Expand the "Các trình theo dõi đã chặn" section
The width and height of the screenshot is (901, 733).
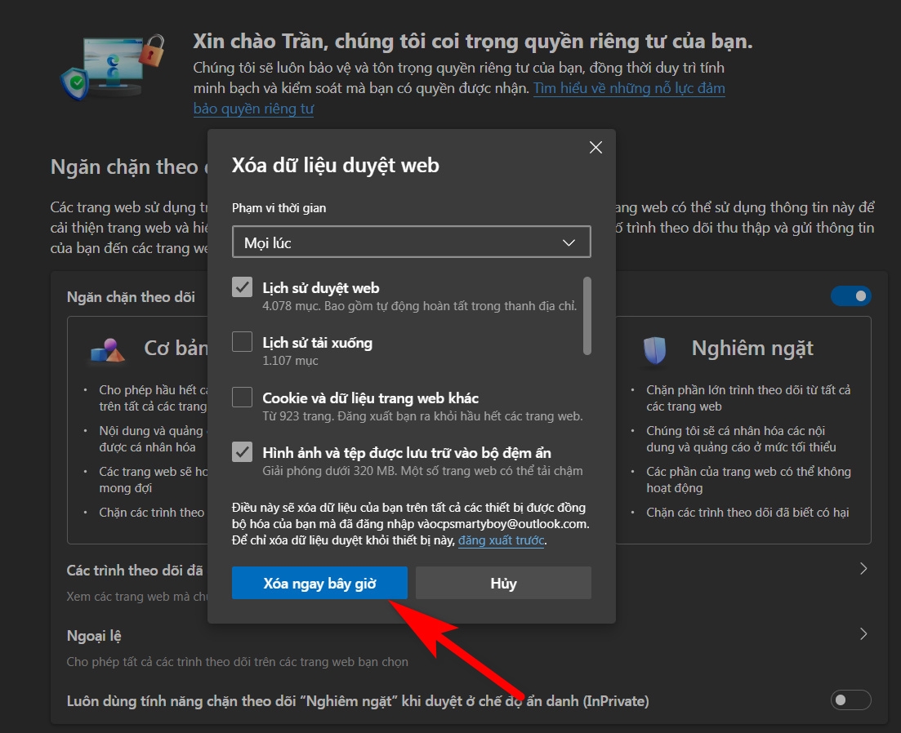click(863, 569)
